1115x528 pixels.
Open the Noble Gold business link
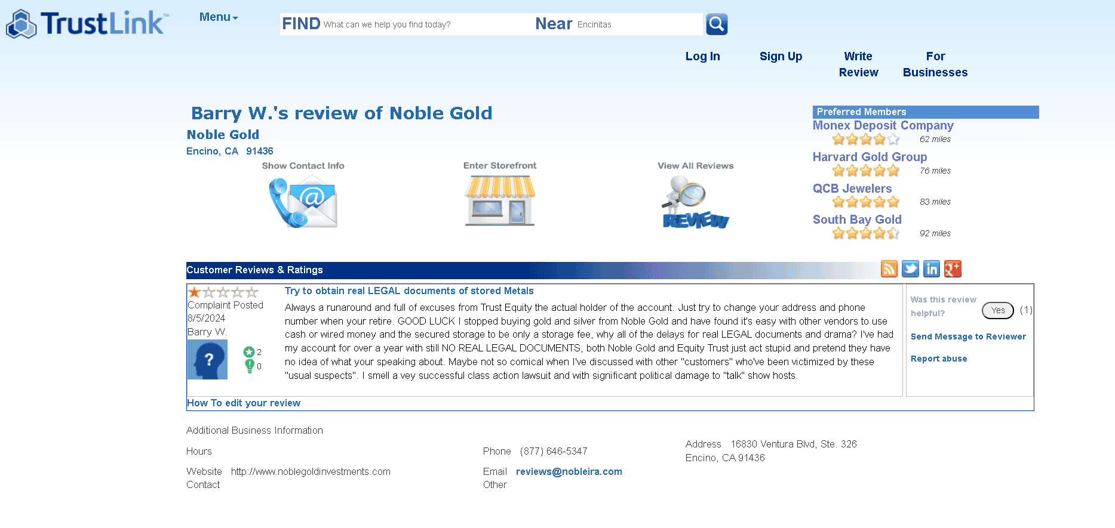click(223, 135)
